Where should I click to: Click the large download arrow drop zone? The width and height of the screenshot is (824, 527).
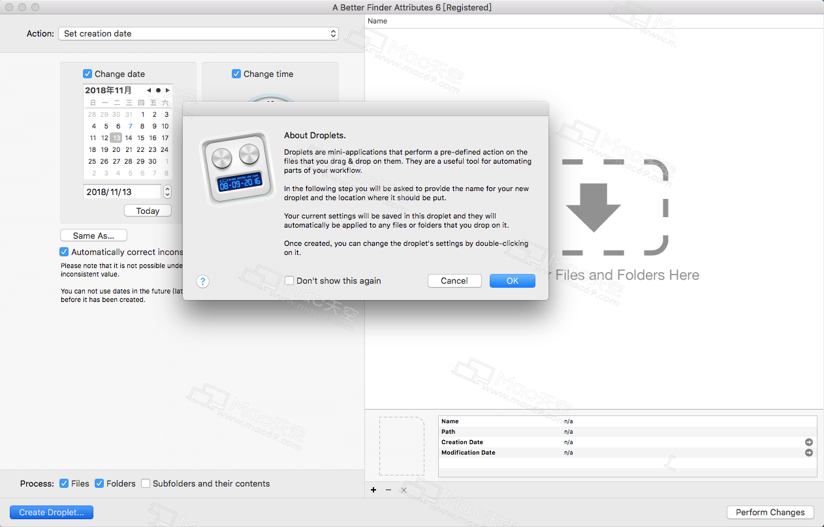pyautogui.click(x=594, y=207)
